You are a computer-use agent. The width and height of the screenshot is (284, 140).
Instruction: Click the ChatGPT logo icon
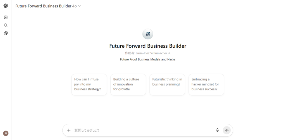(x=6, y=6)
